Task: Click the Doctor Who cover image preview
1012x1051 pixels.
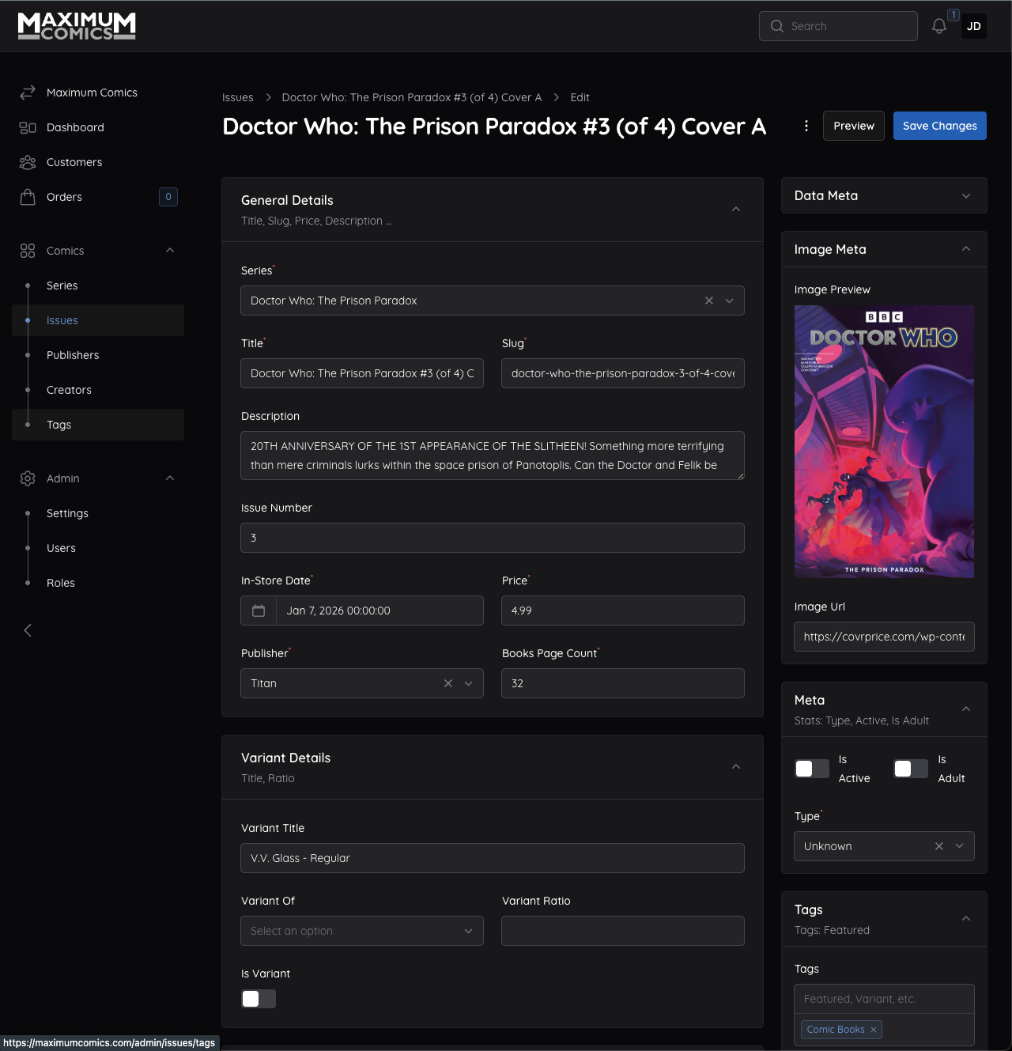Action: click(884, 441)
